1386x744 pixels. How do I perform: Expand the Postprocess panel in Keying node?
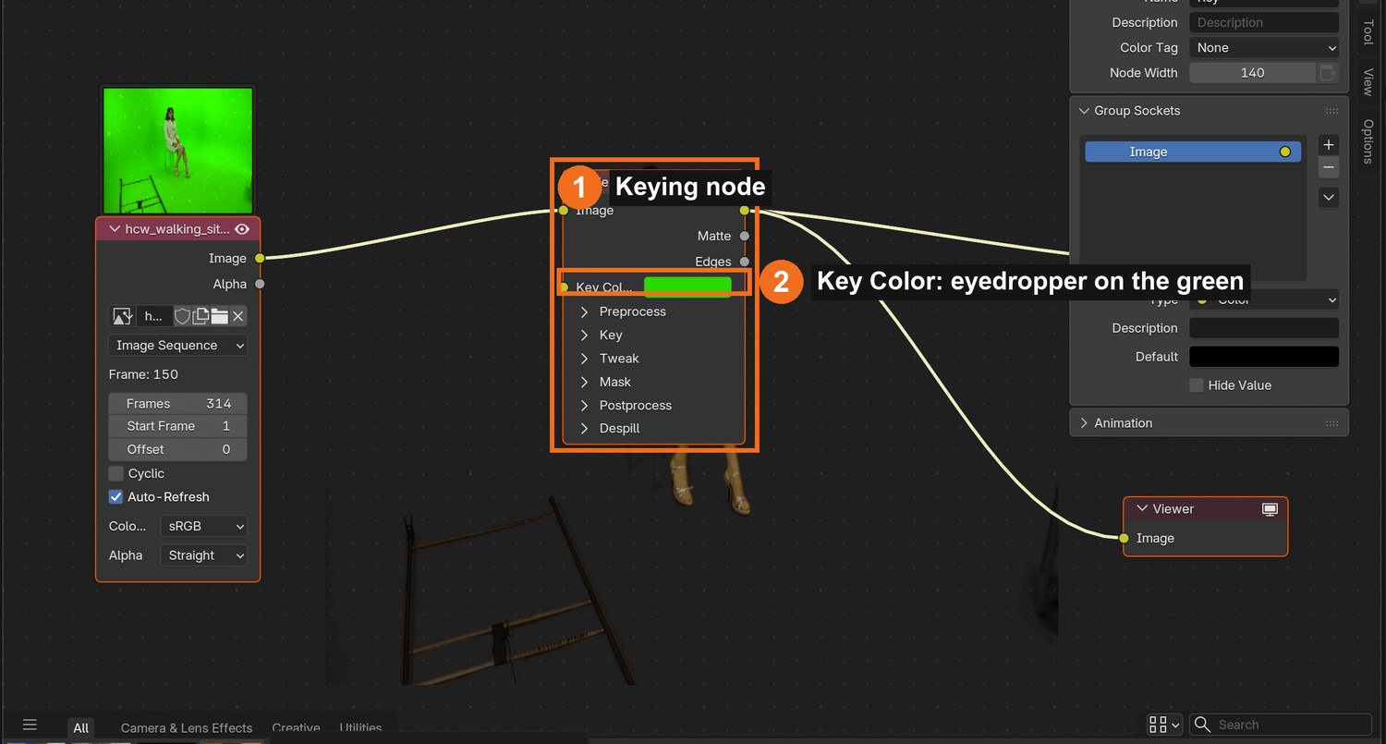(x=585, y=406)
